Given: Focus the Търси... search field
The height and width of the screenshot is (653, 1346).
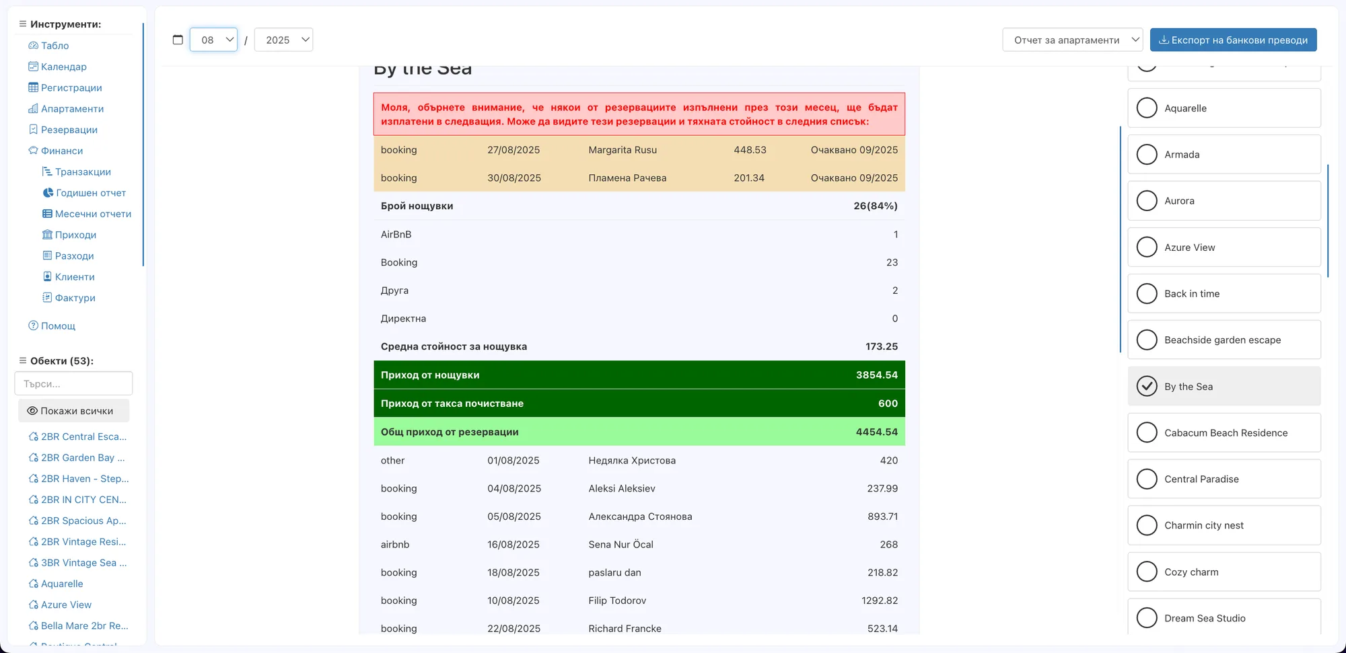Looking at the screenshot, I should 73,383.
